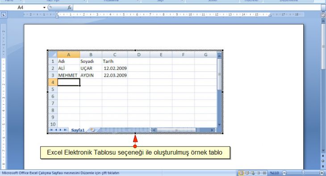326x176 pixels.
Task: Click the zoom slider handle
Action: (x=303, y=173)
